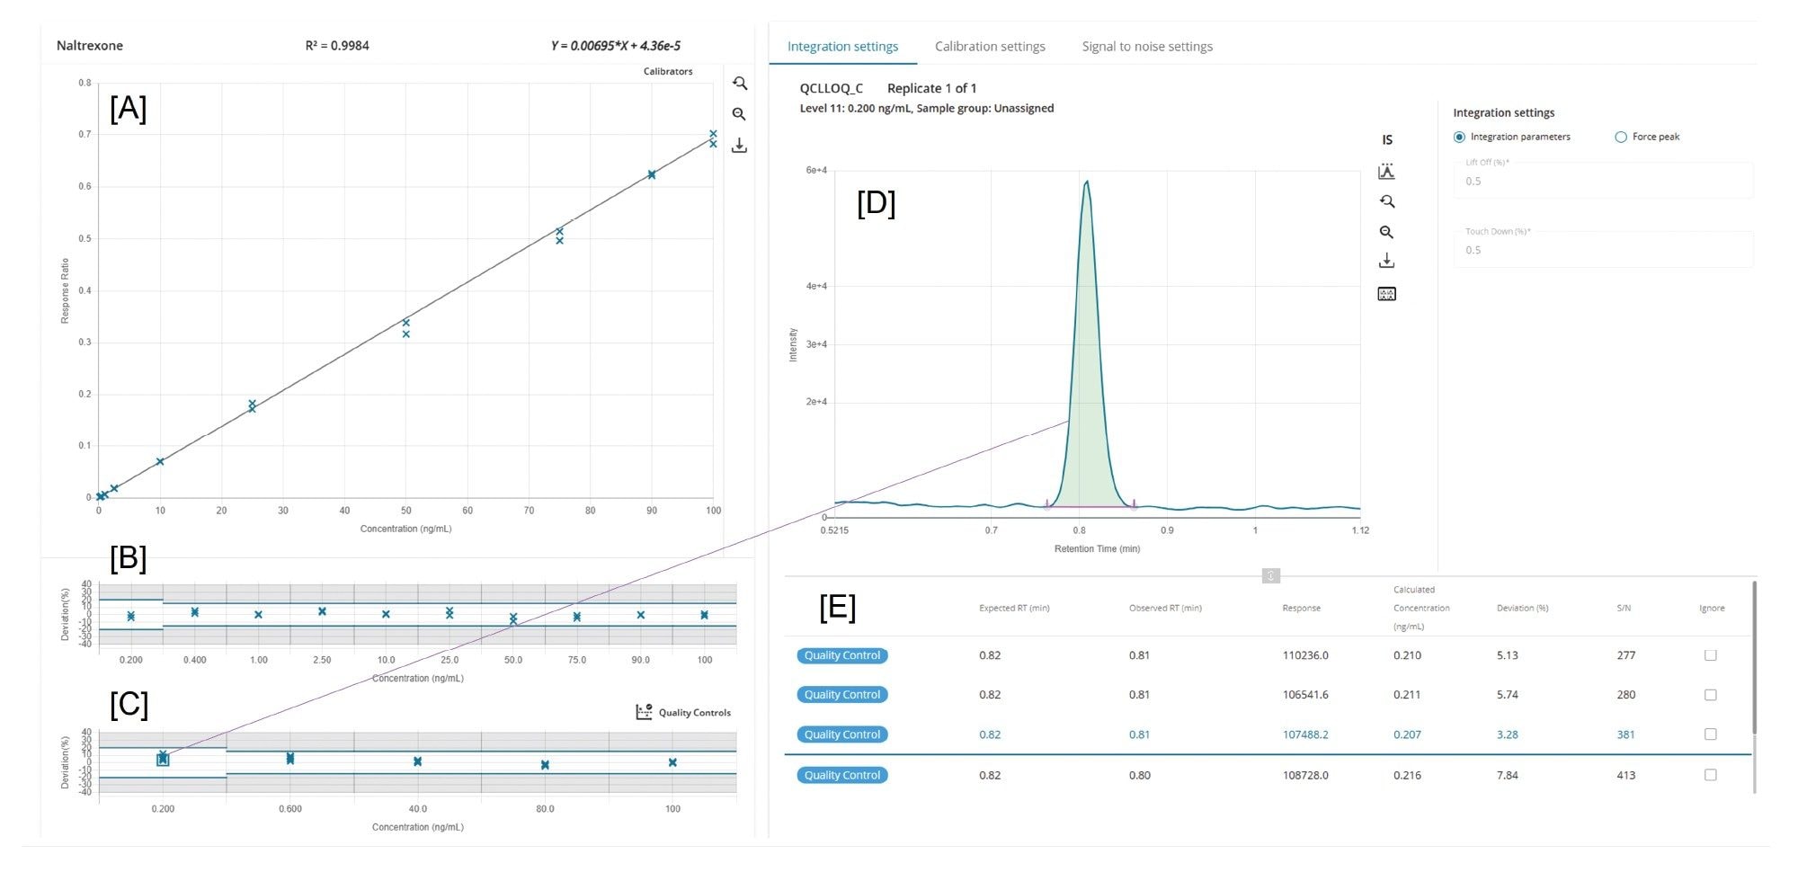Open the Signal to noise settings tab
The width and height of the screenshot is (1798, 872).
click(x=1147, y=46)
